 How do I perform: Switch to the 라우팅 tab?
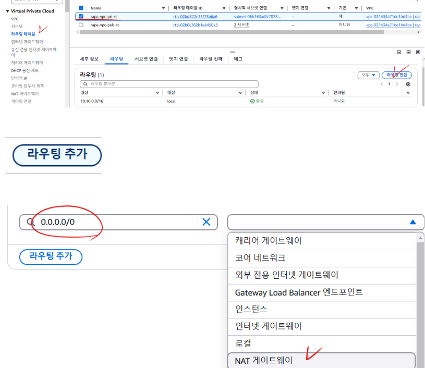[x=117, y=59]
